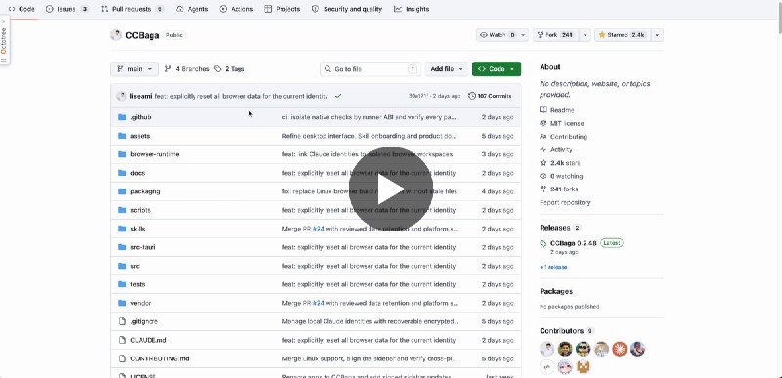Open the star lists dropdown arrow
This screenshot has height=378, width=782.
pyautogui.click(x=657, y=35)
